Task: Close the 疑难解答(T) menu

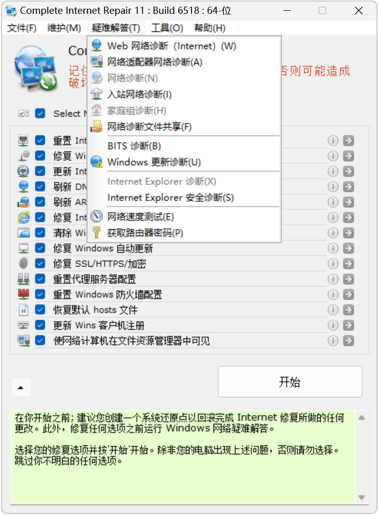Action: [116, 28]
